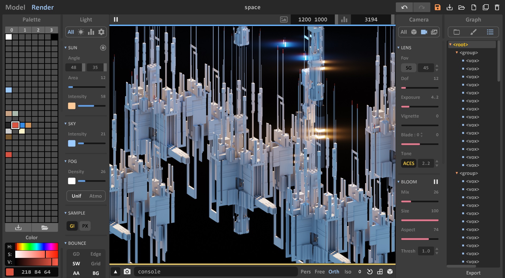Click the Export button
This screenshot has height=278, width=505.
(x=473, y=273)
